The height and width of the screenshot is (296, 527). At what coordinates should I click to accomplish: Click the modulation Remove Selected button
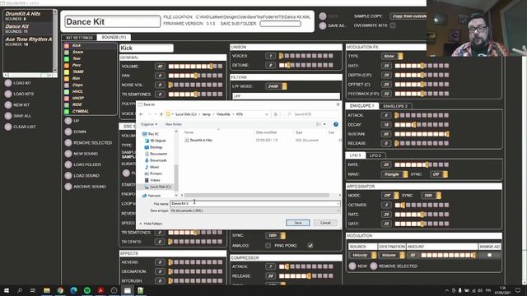374,266
